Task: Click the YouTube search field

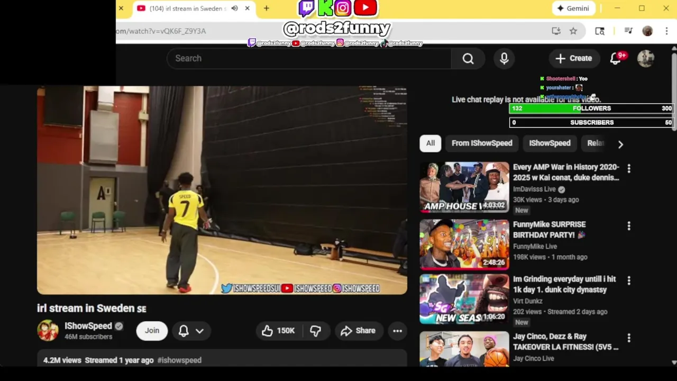Action: click(x=309, y=58)
